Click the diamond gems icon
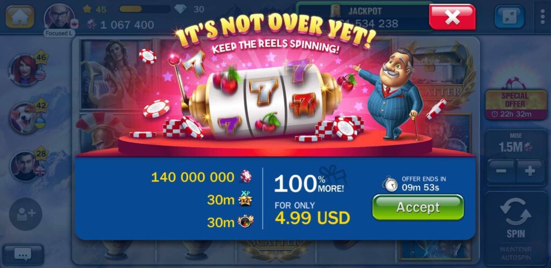Screen dimensions: 551x268 point(181,9)
